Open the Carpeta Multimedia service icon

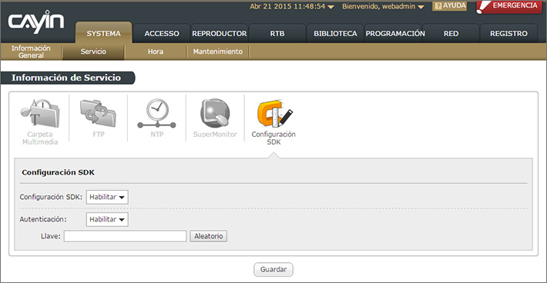point(40,122)
